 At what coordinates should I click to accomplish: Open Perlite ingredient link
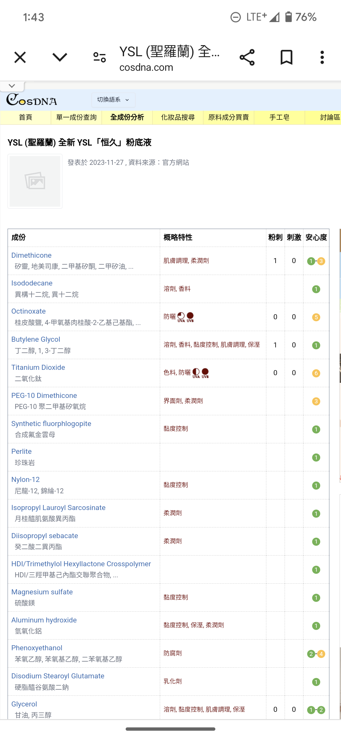(21, 452)
